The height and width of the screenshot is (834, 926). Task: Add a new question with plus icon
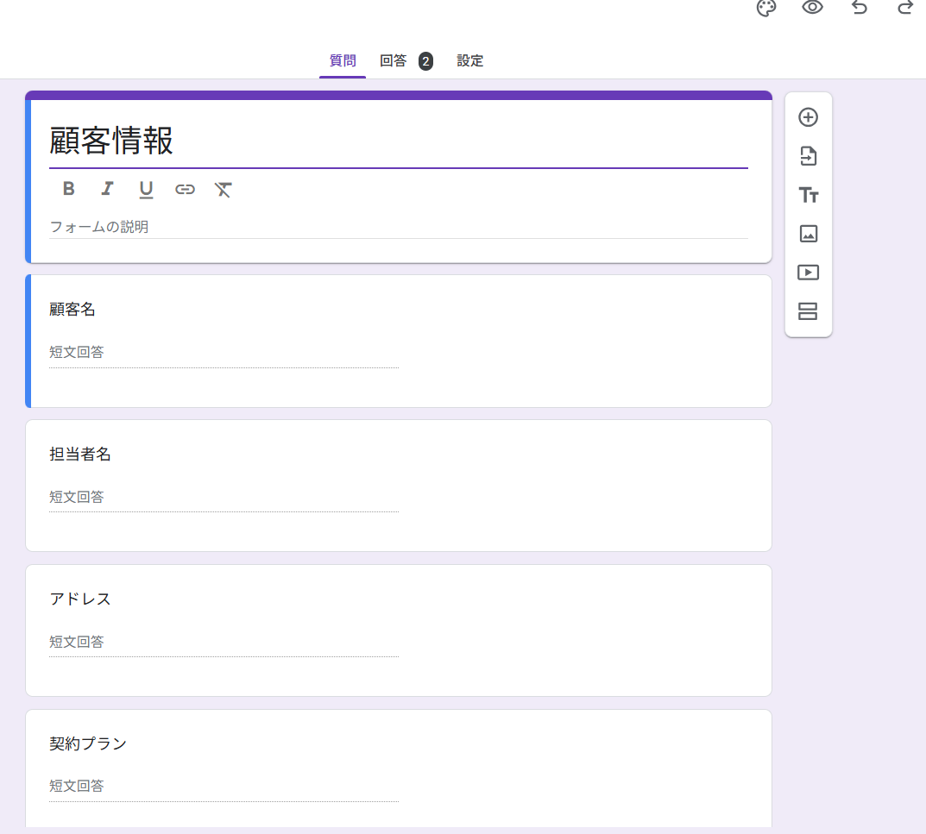[808, 117]
